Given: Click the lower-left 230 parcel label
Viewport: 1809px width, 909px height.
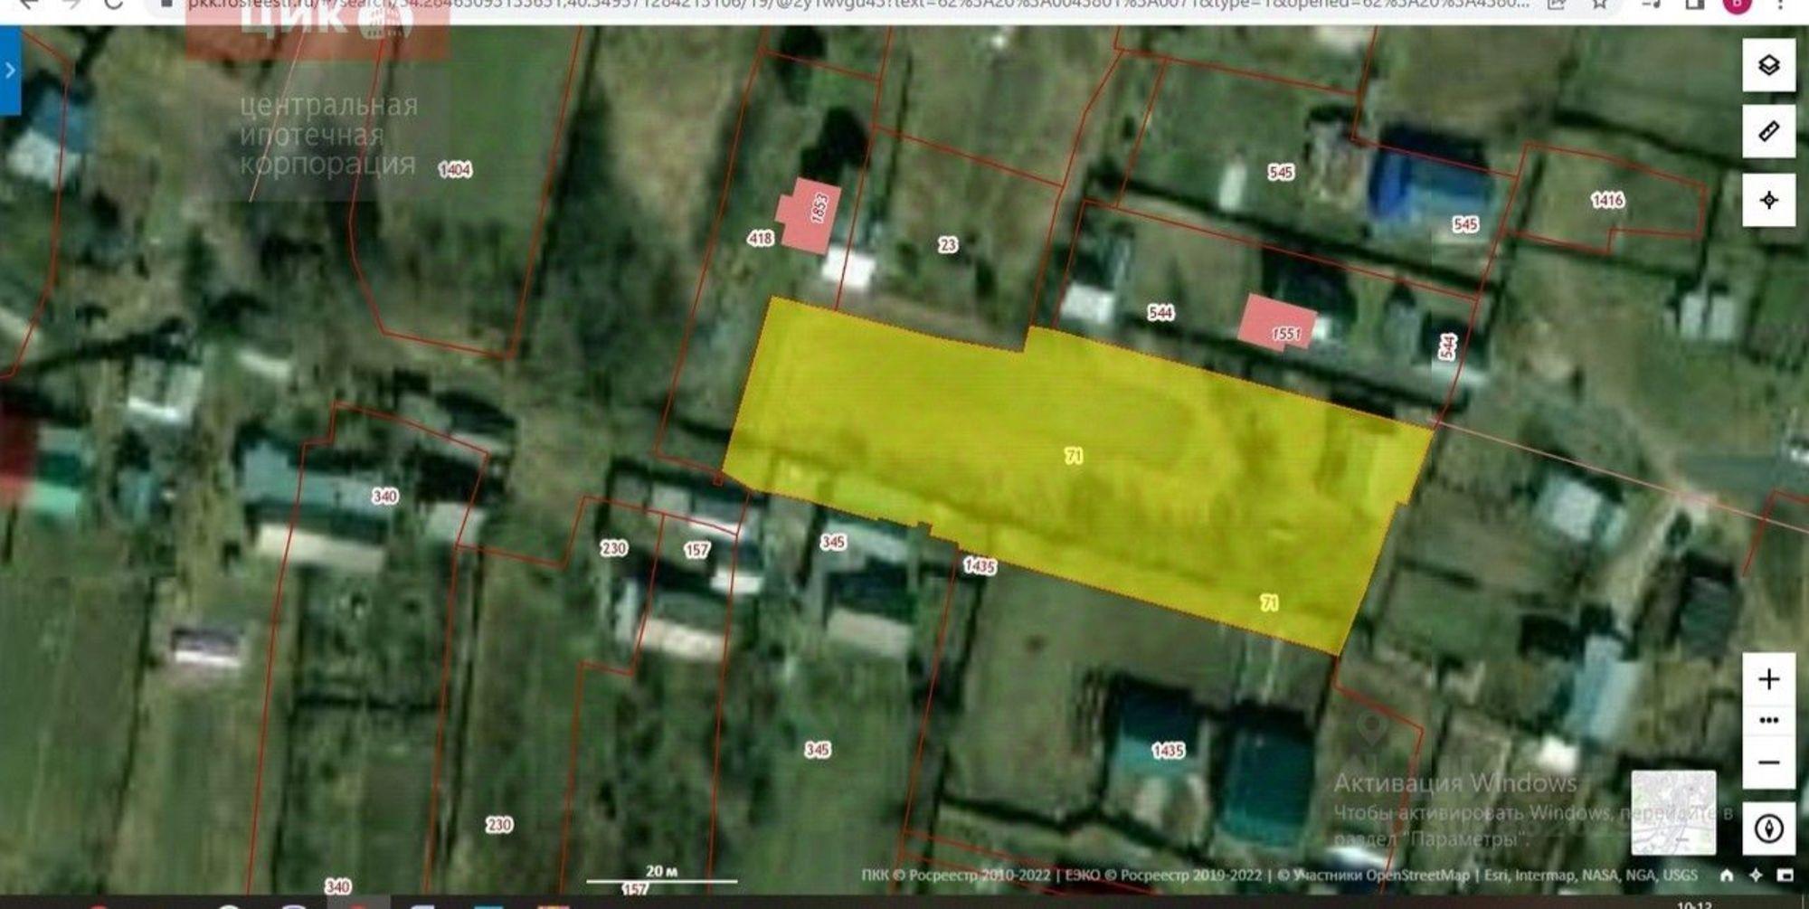Looking at the screenshot, I should (x=498, y=825).
